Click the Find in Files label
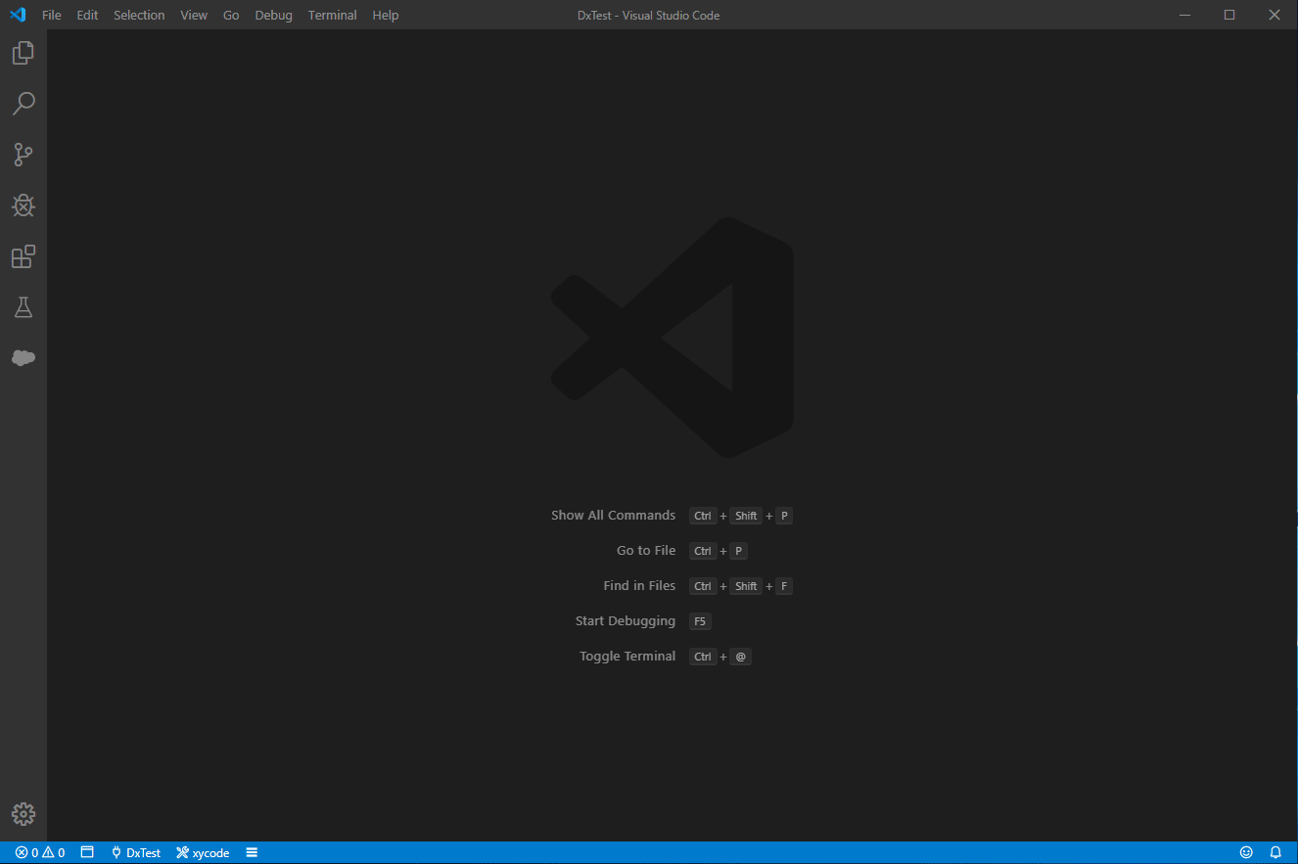Image resolution: width=1298 pixels, height=864 pixels. pos(639,585)
